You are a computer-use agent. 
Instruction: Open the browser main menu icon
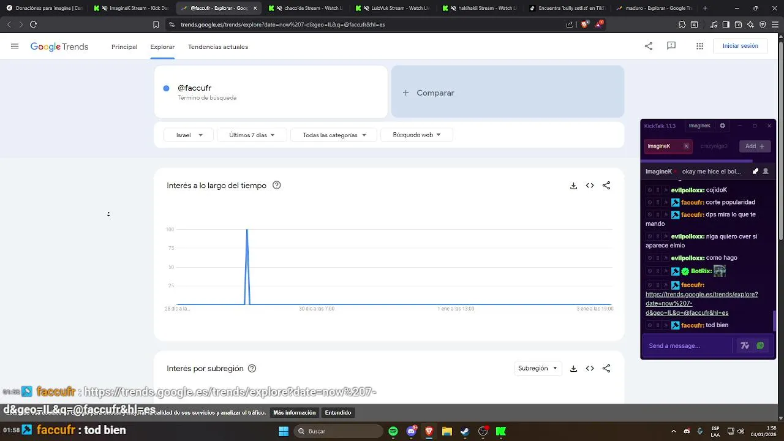pyautogui.click(x=775, y=24)
